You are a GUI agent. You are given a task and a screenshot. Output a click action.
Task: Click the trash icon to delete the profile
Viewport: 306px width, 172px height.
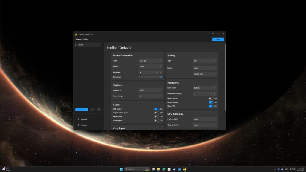(x=99, y=109)
